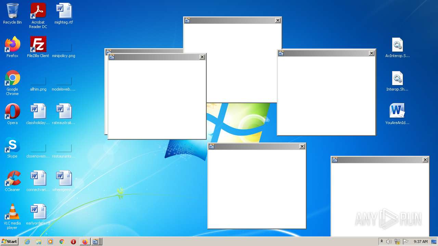The image size is (438, 246).
Task: Launch Opera from the taskbar
Action: [x=73, y=242]
